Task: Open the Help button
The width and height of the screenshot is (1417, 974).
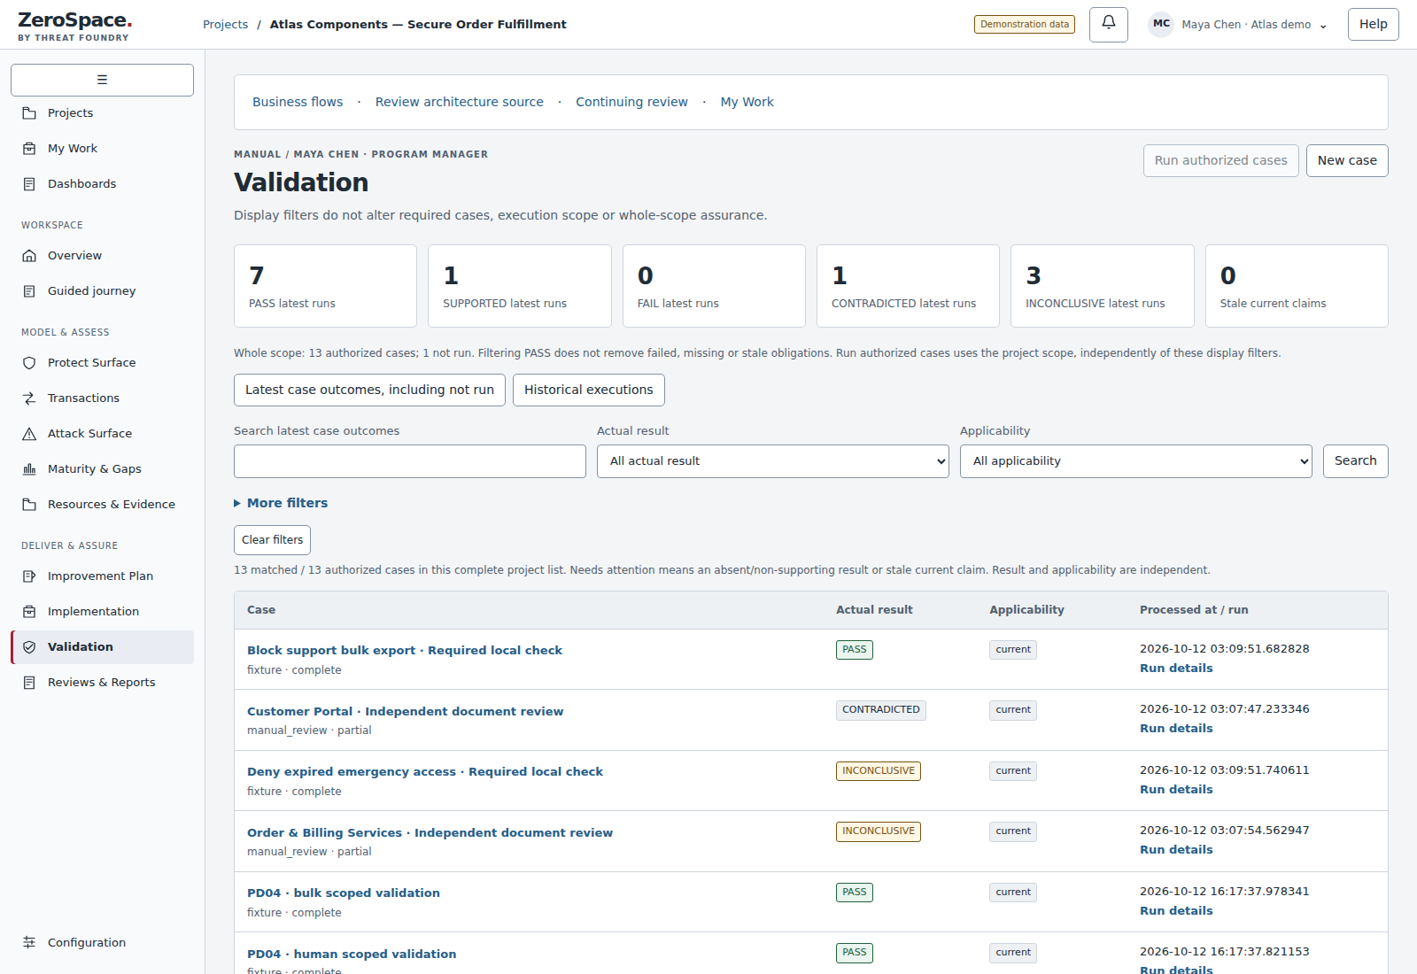Action: coord(1373,24)
